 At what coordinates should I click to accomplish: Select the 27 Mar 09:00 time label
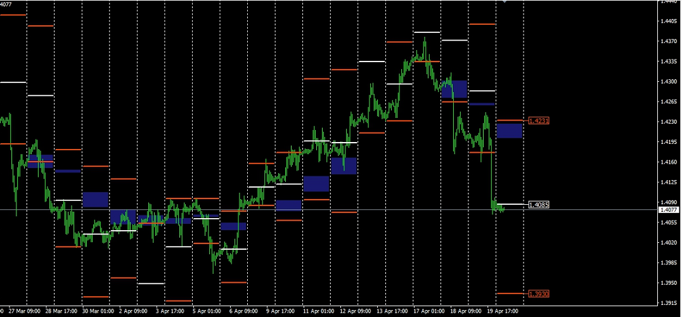tap(25, 311)
